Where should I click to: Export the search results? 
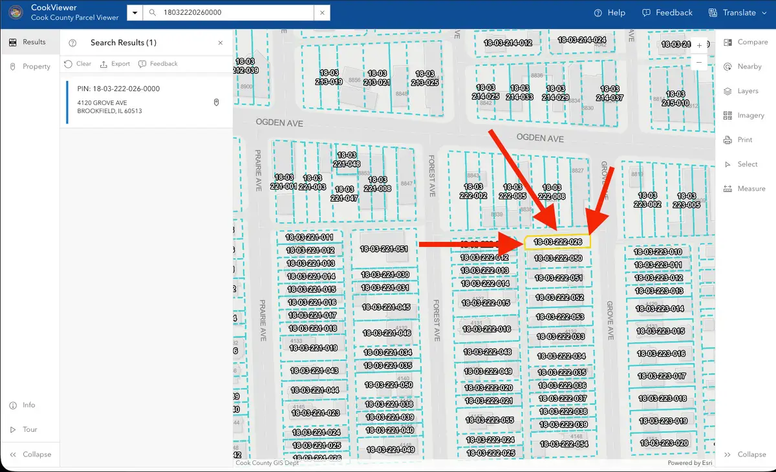coord(115,64)
